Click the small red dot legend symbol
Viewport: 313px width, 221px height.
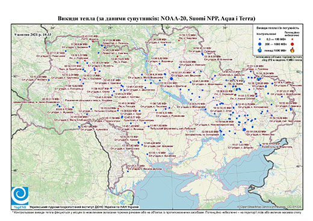point(293,39)
